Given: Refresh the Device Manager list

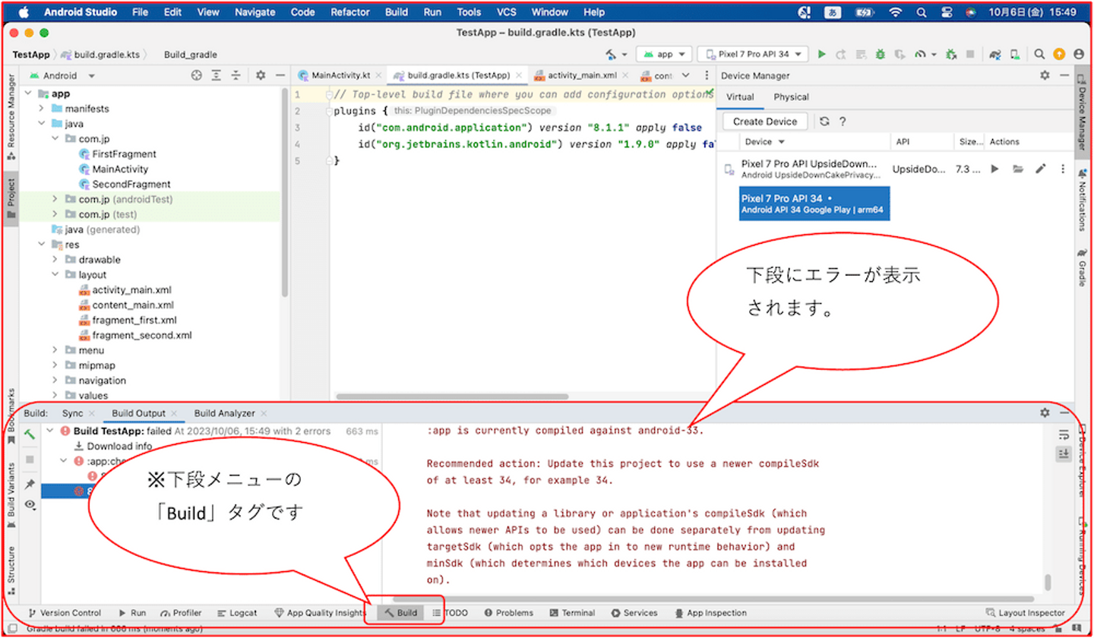Looking at the screenshot, I should tap(825, 122).
